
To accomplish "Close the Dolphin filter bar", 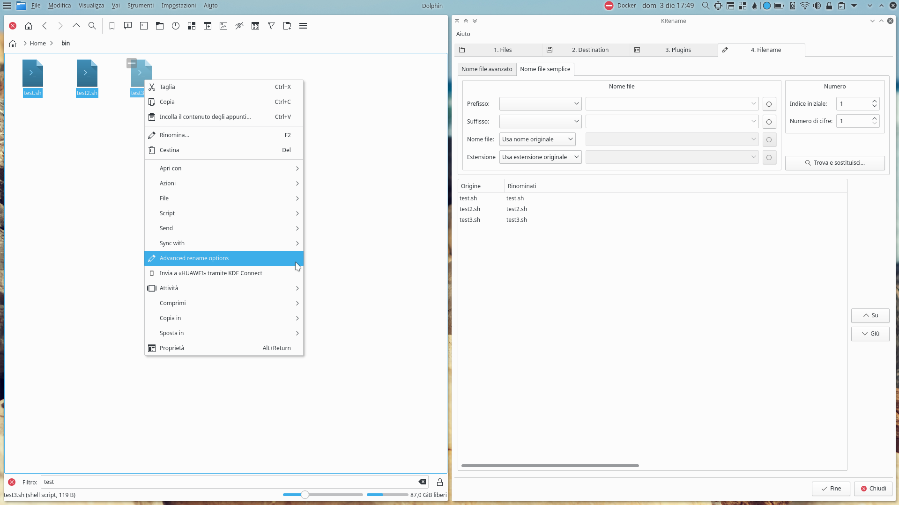I will (x=12, y=482).
